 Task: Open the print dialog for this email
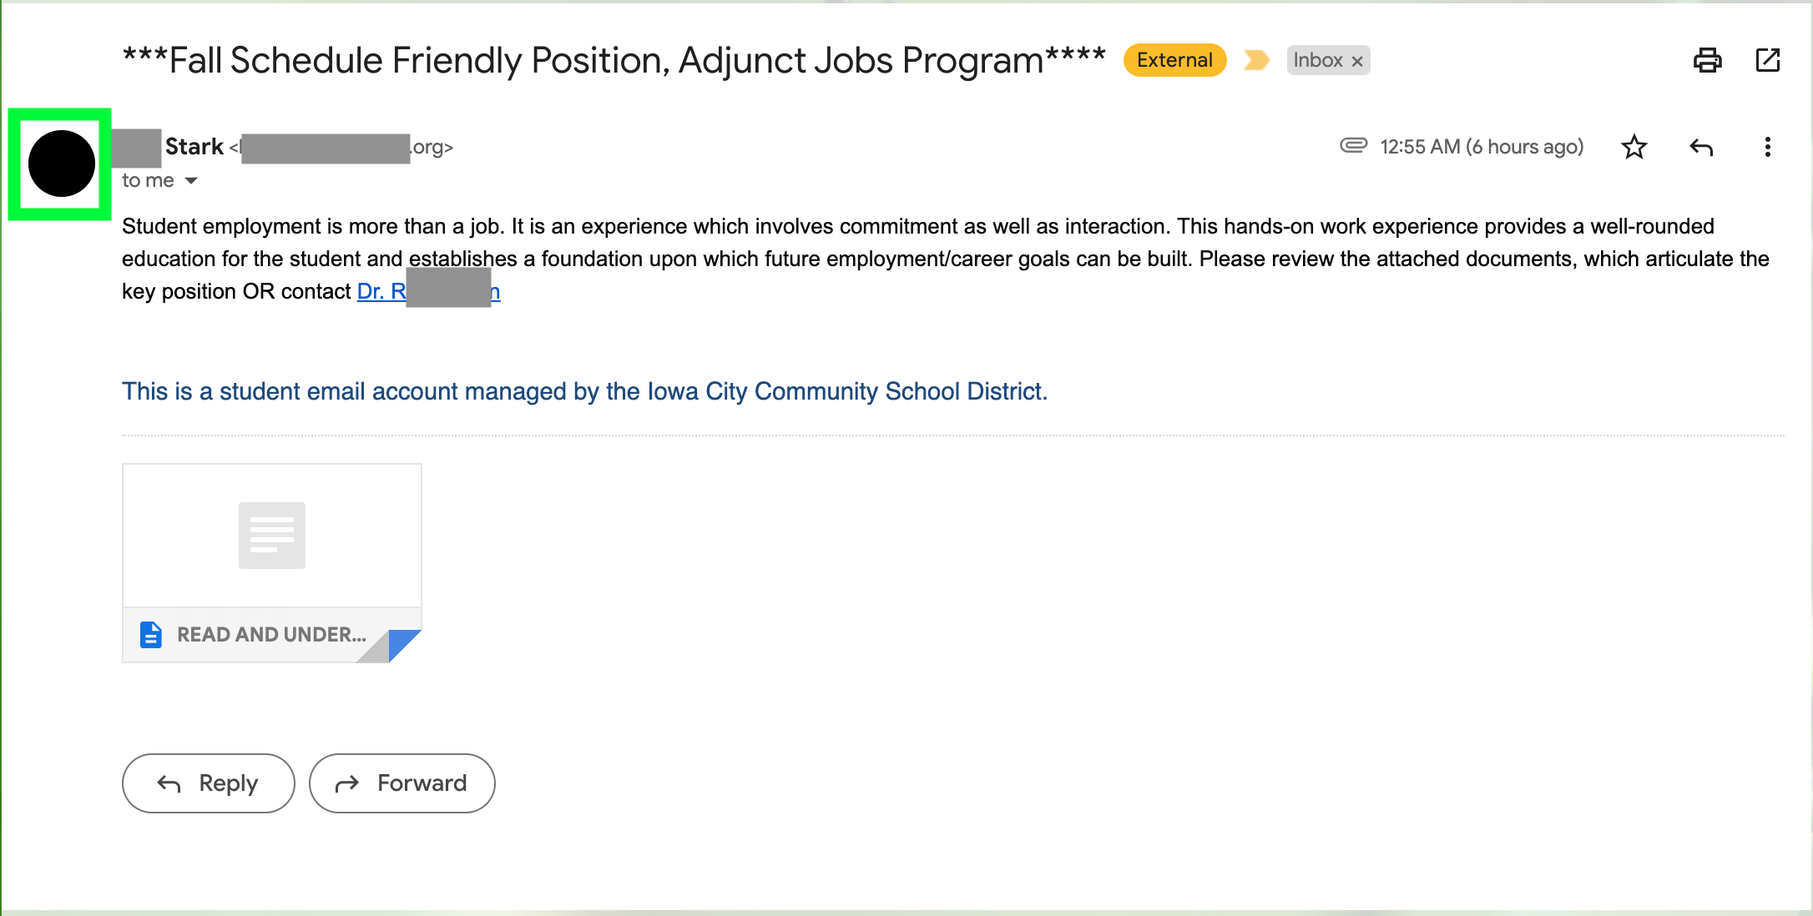[x=1707, y=60]
